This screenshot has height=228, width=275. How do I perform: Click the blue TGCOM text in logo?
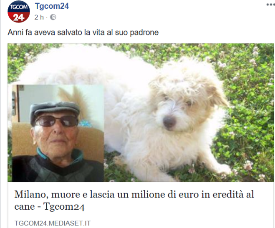(19, 7)
